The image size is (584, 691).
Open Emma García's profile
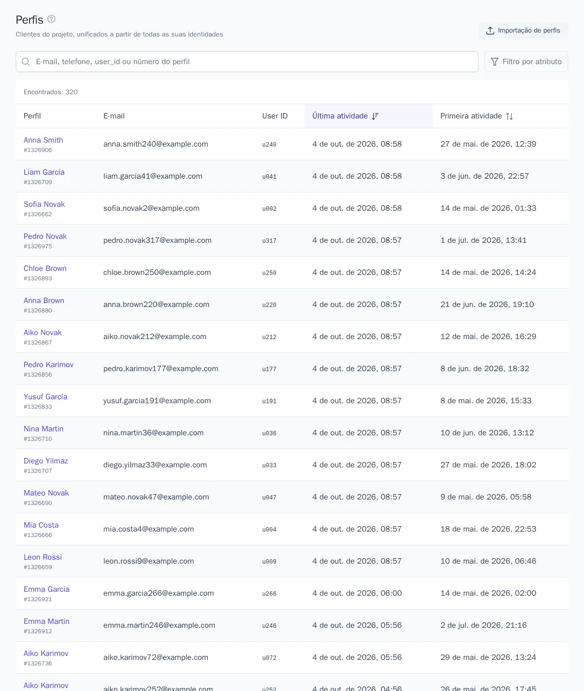(x=46, y=589)
